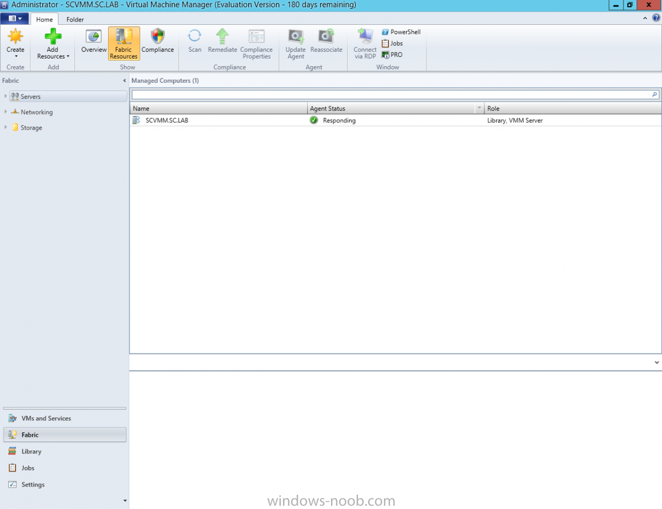Open the PRO window
The image size is (662, 509).
click(x=392, y=55)
